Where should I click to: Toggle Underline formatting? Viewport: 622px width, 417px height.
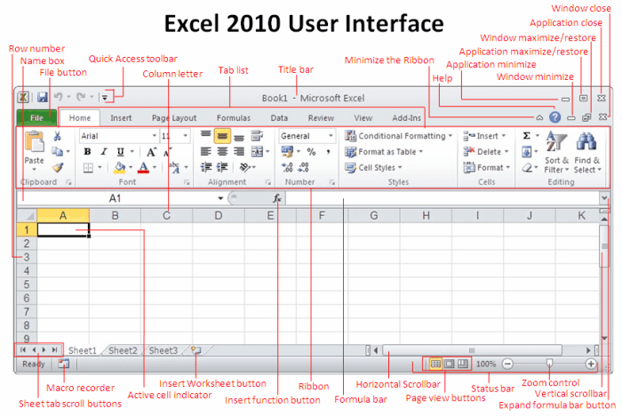click(120, 151)
